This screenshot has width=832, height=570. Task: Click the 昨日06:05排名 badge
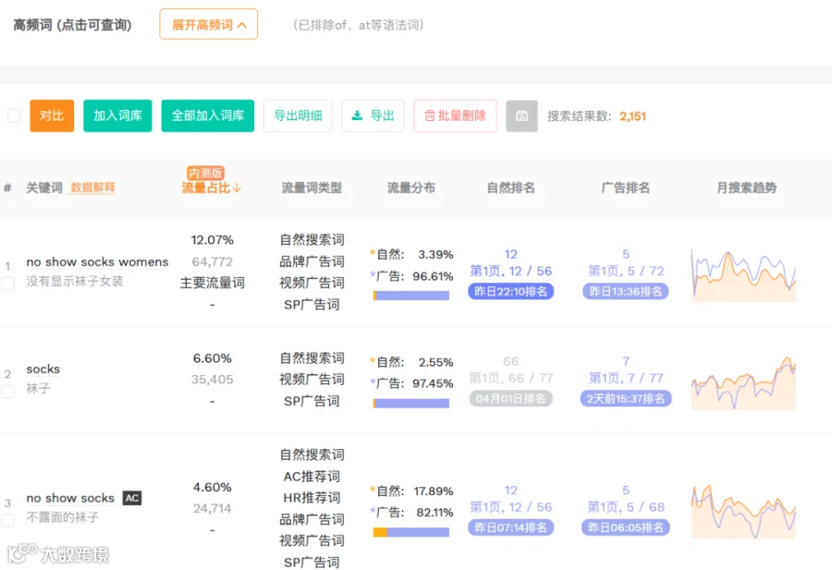tap(626, 528)
